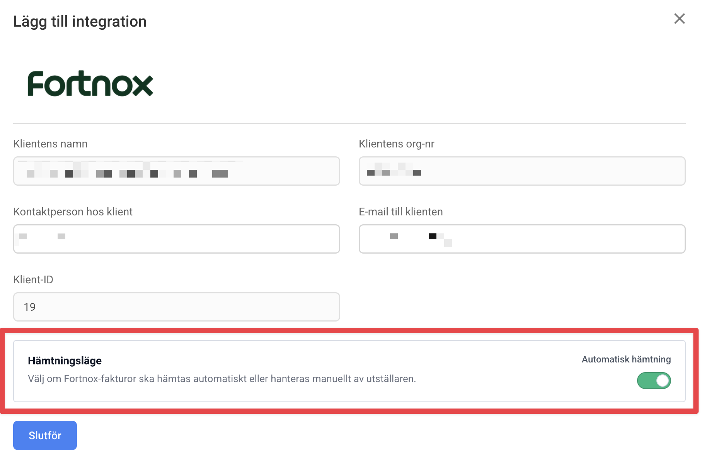Viewport: 702px width, 474px height.
Task: Click the 'Lägg till integration' title
Action: [x=80, y=22]
